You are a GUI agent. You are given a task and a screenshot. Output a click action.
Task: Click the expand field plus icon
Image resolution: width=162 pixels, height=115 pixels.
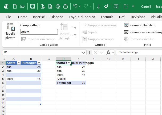pyautogui.click(x=74, y=27)
